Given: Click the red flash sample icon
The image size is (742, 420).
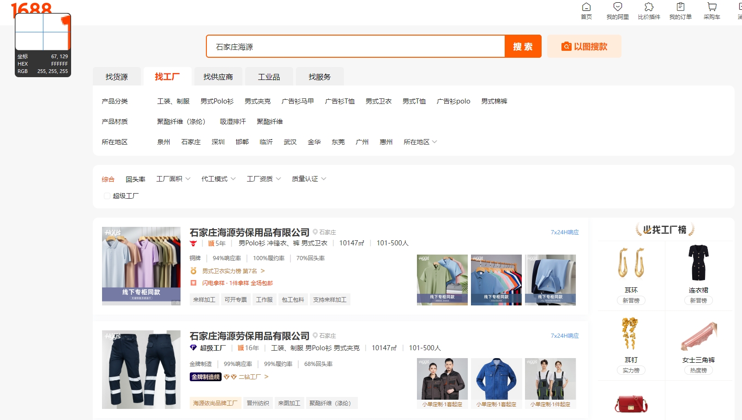Looking at the screenshot, I should (193, 283).
